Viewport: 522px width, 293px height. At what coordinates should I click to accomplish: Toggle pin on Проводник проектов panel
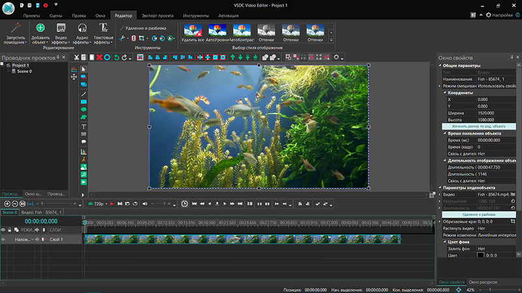tap(58, 57)
